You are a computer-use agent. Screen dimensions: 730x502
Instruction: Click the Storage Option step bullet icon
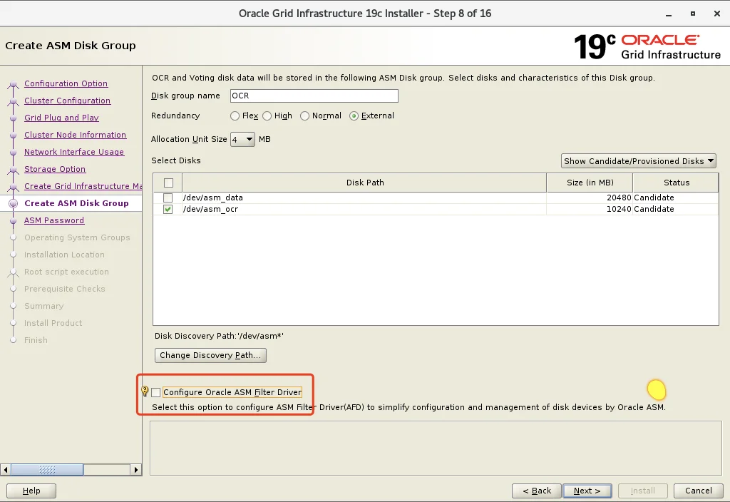coord(14,170)
